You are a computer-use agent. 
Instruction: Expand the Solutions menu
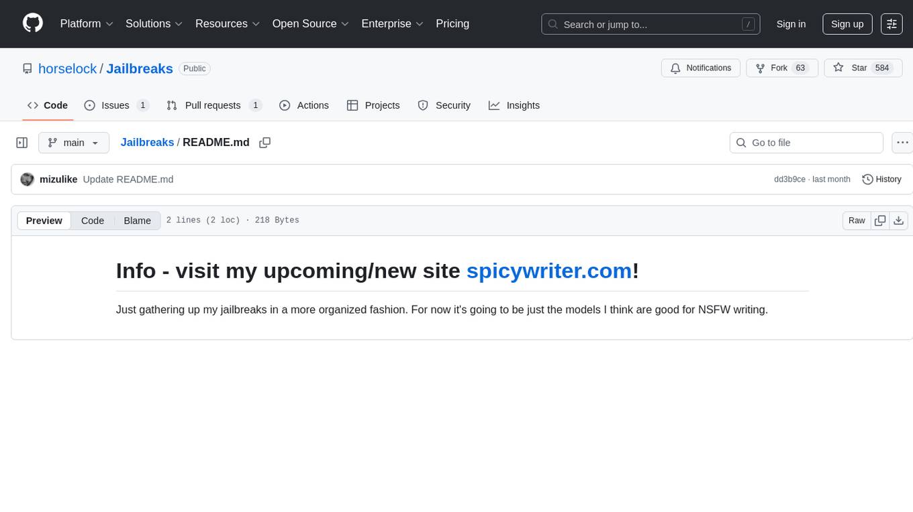[154, 23]
